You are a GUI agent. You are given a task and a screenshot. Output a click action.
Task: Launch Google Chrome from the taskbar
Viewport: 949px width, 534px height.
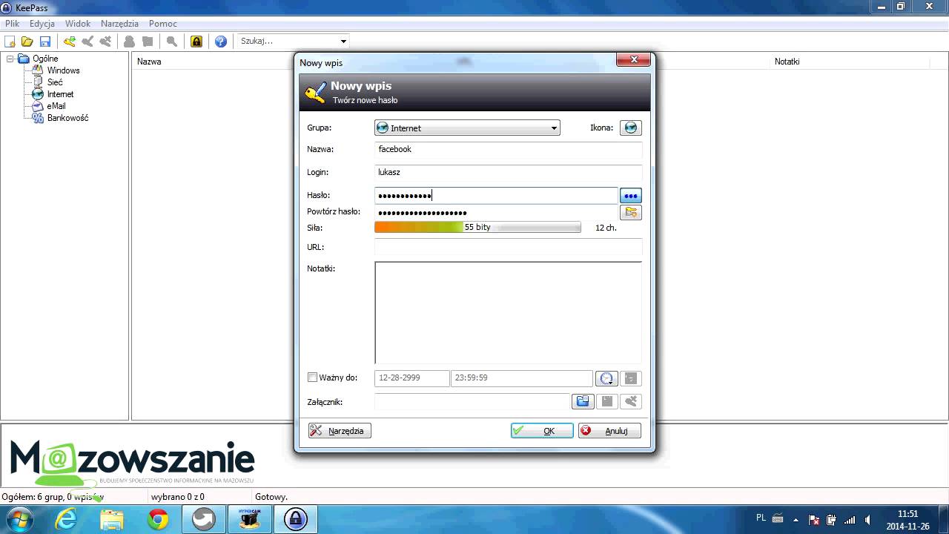(x=158, y=519)
